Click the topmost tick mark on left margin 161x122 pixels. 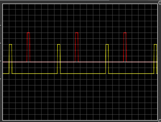click(1, 25)
